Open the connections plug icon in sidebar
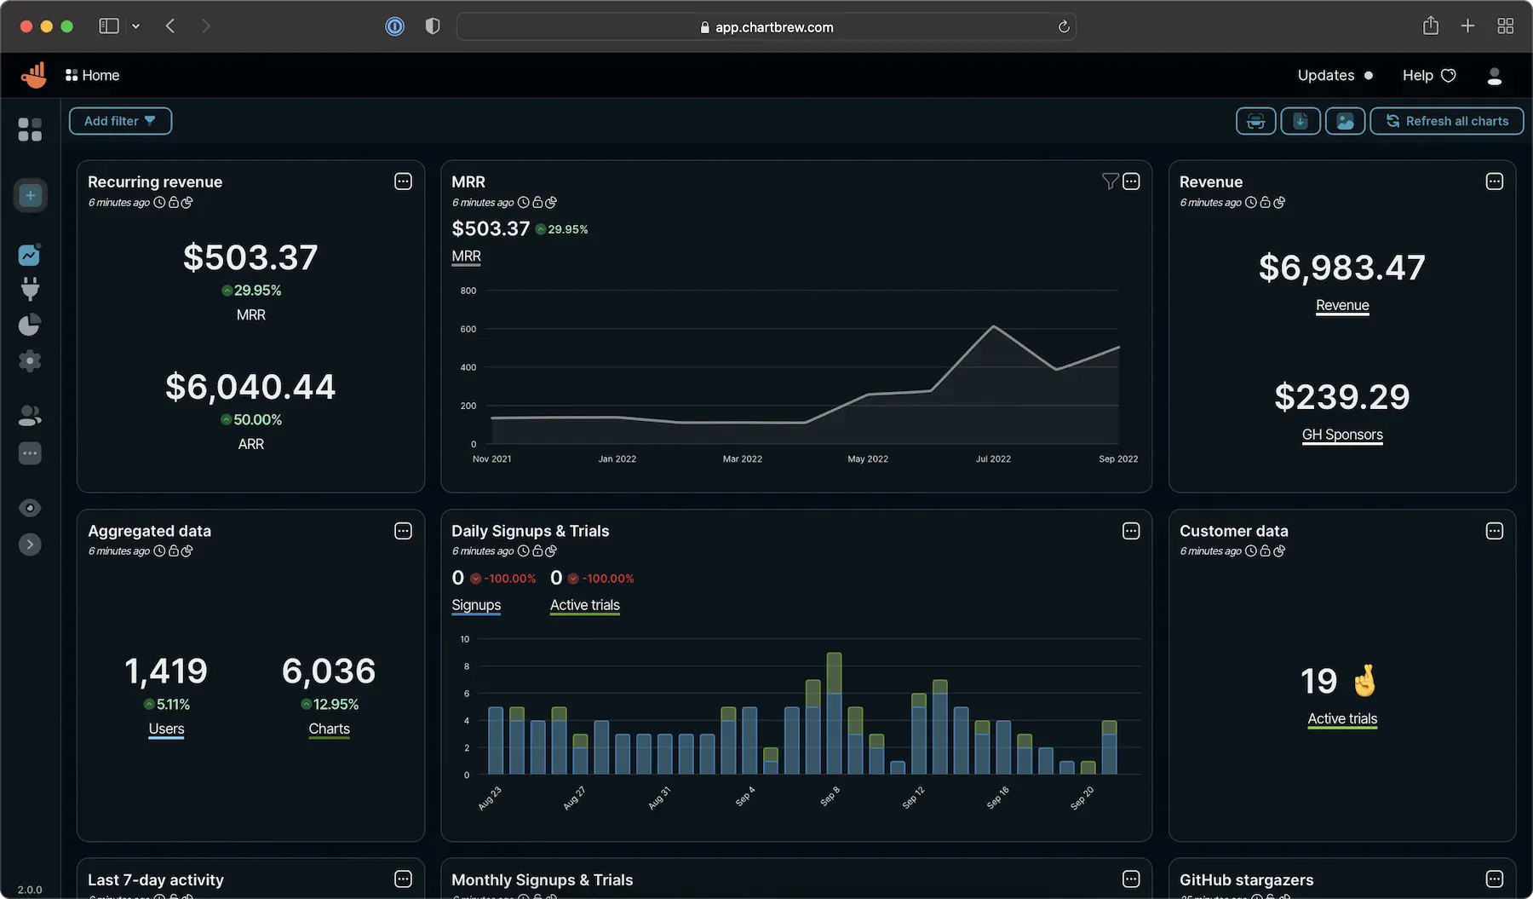The width and height of the screenshot is (1533, 899). tap(30, 290)
